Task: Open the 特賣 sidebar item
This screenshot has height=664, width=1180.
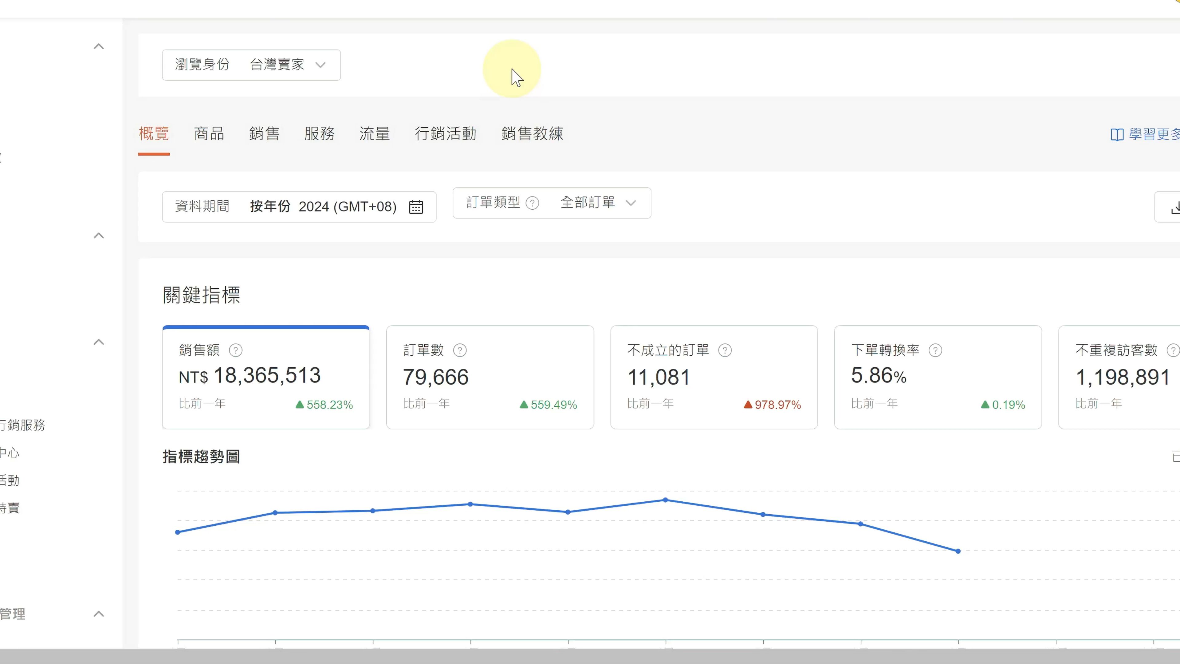Action: click(x=10, y=508)
